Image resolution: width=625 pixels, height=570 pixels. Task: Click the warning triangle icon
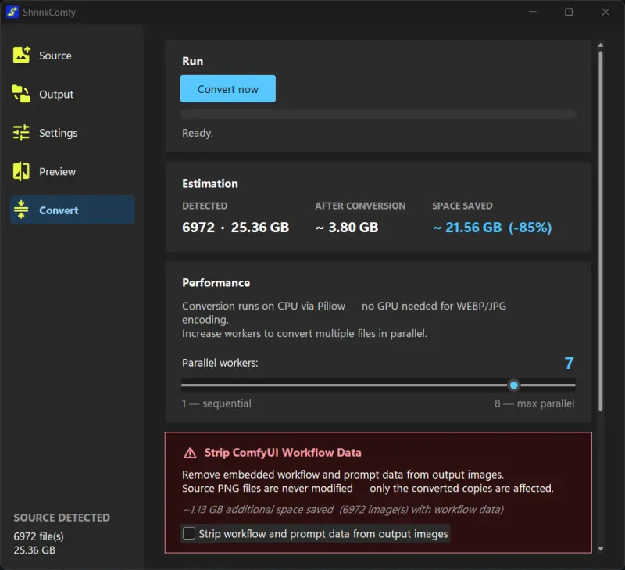tap(190, 453)
